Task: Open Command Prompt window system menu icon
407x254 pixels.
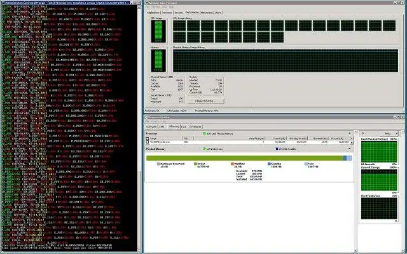Action: coord(3,3)
